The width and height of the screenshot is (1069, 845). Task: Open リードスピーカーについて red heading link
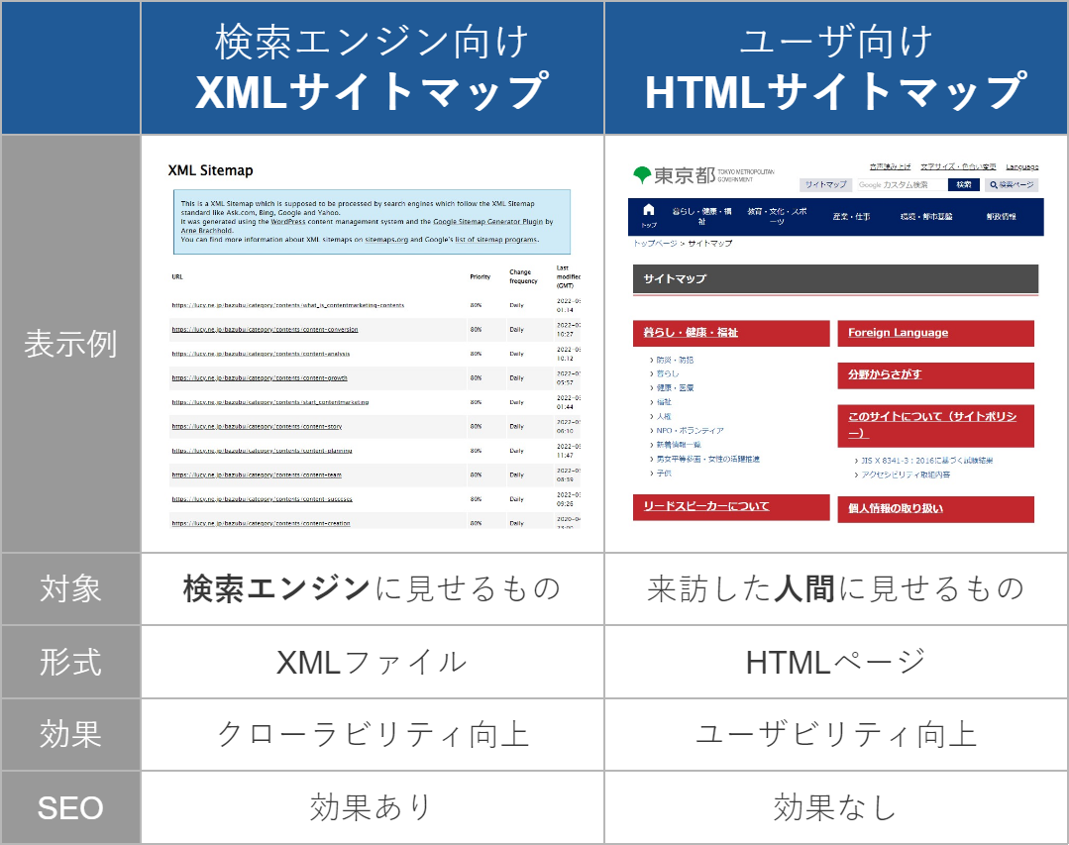705,506
